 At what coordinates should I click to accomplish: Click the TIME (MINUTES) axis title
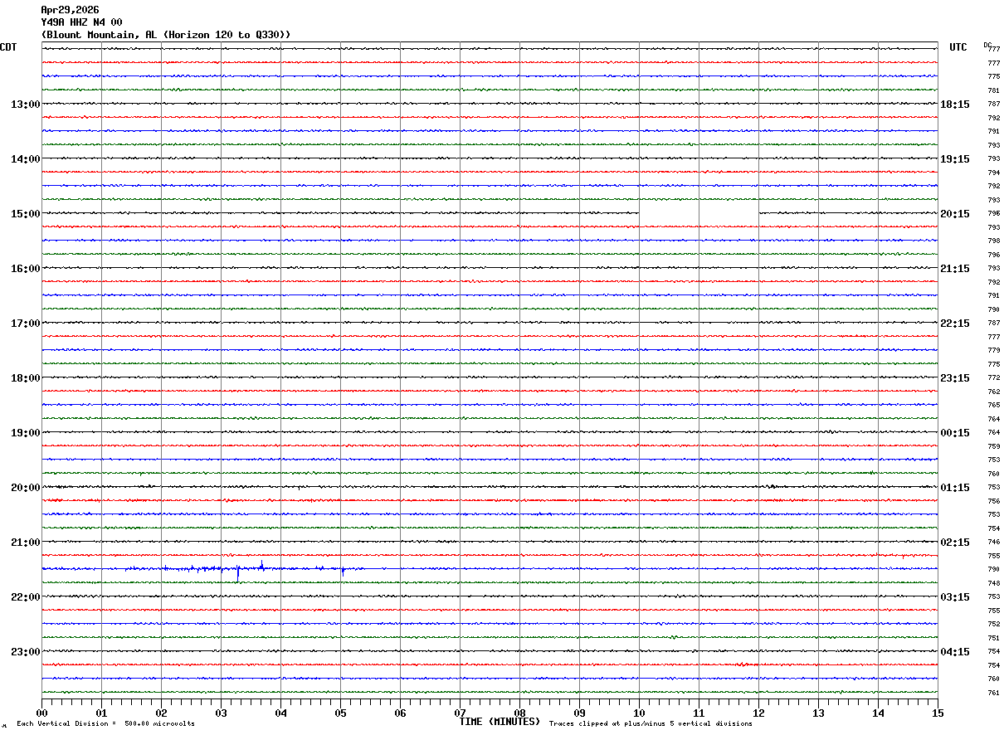[x=500, y=722]
